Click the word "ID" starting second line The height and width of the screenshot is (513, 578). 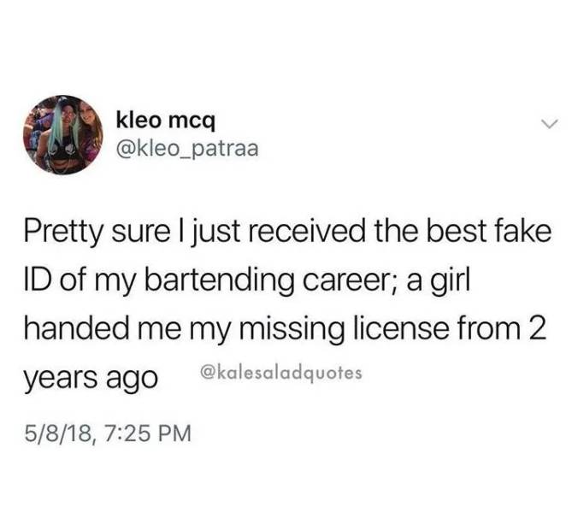tap(38, 280)
